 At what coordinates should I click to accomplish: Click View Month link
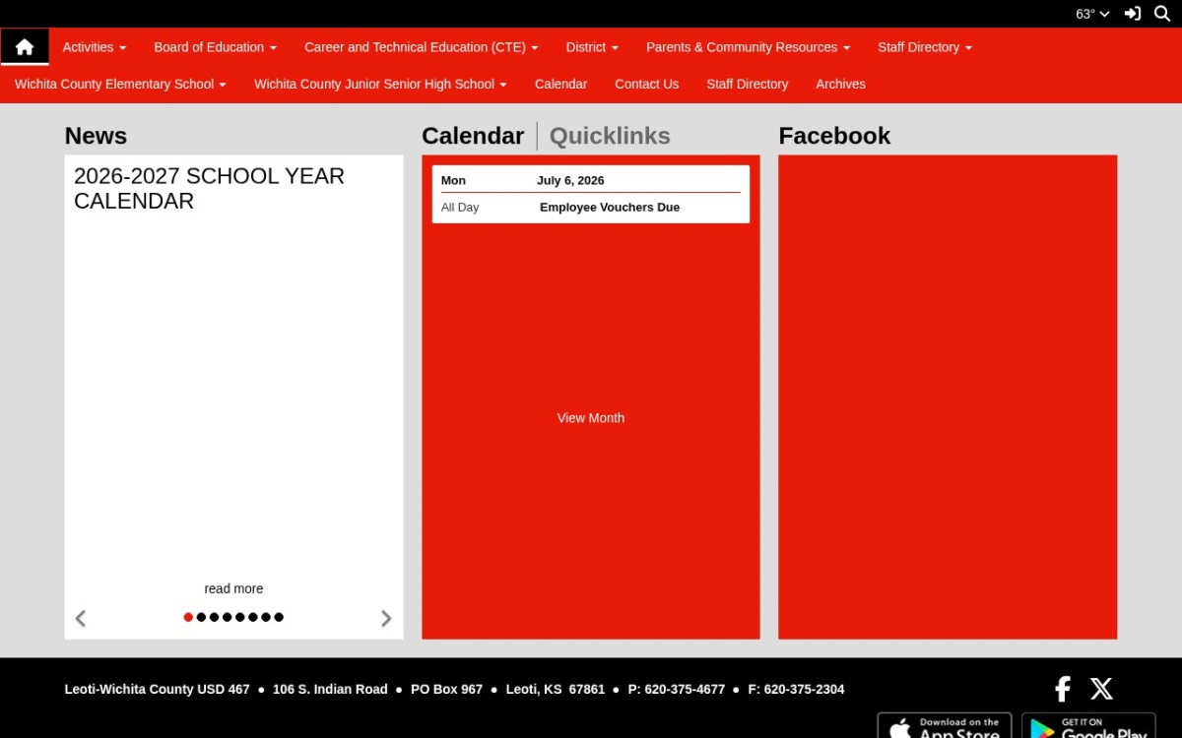pos(591,418)
